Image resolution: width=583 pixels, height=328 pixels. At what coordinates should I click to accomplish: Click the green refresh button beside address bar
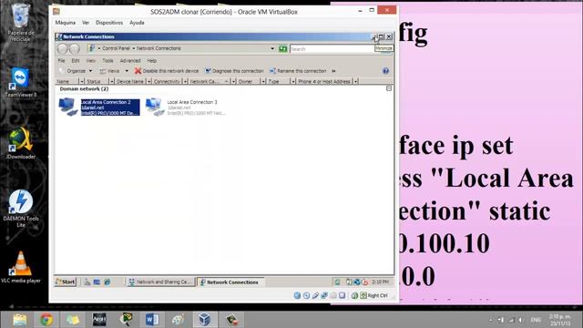click(283, 48)
